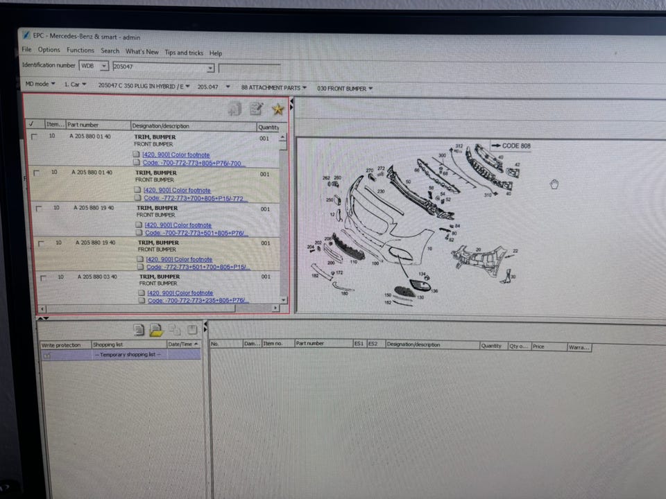Click the Price column header
The width and height of the screenshot is (666, 499).
[x=549, y=347]
